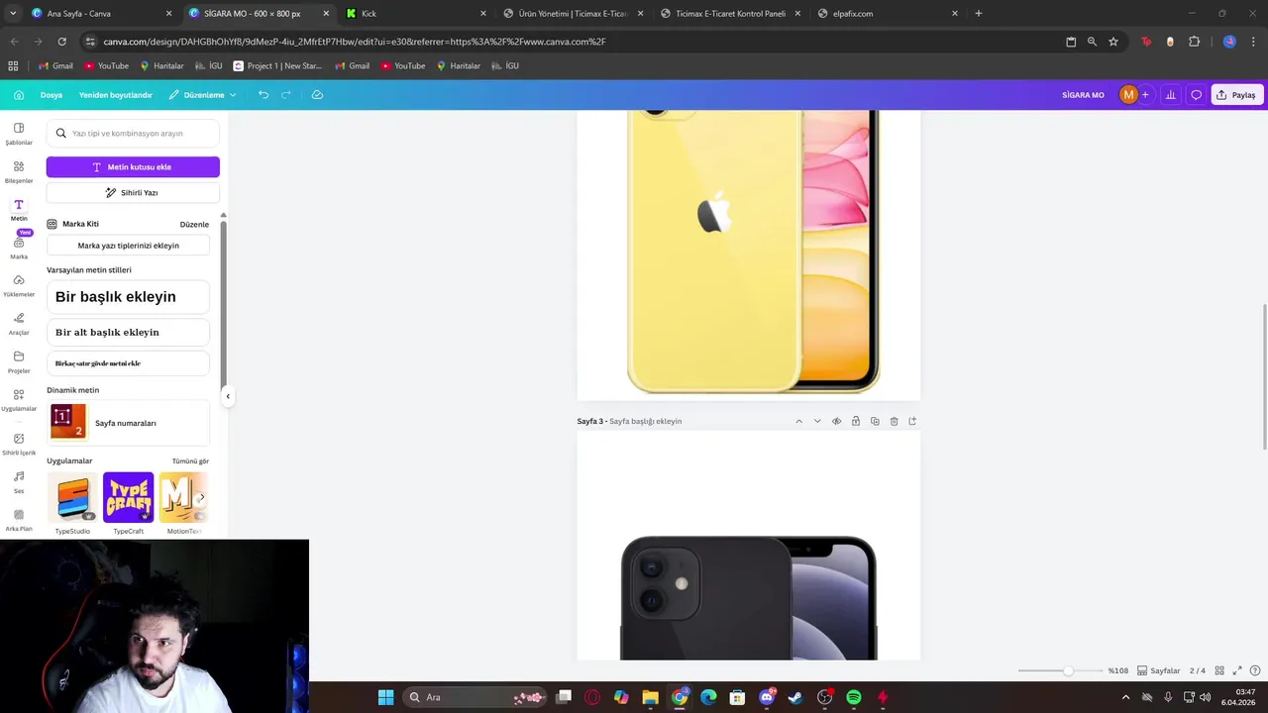Switch to the Kick browser tab
The image size is (1268, 713).
415,13
